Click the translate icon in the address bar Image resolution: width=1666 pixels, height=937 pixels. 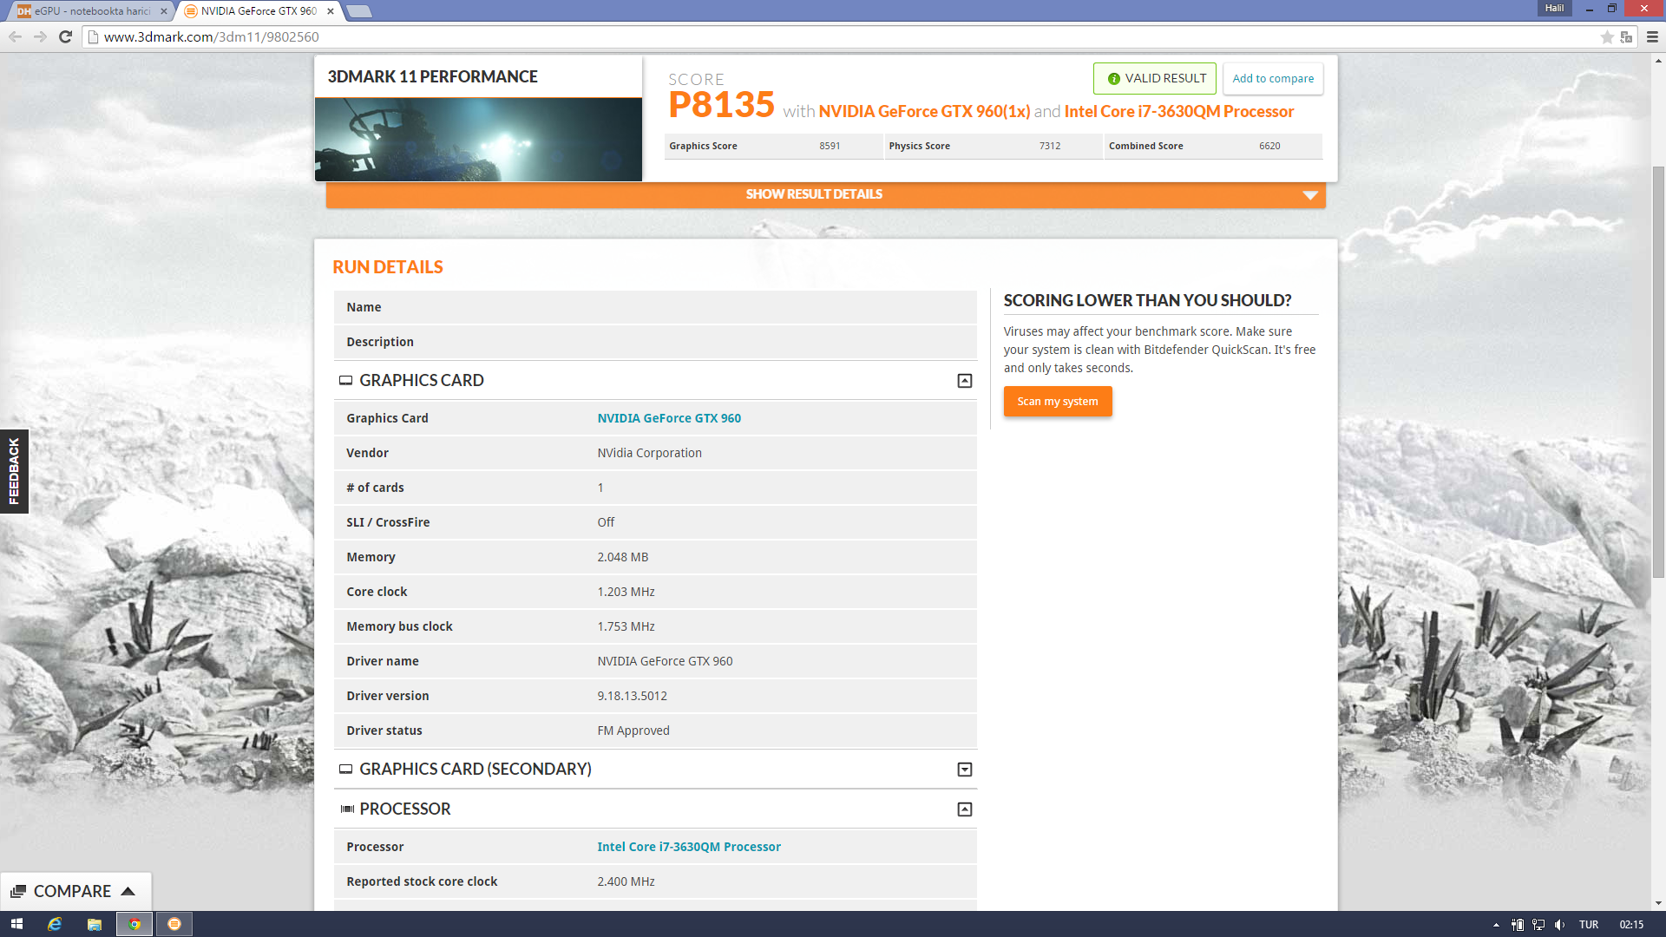pyautogui.click(x=1627, y=36)
